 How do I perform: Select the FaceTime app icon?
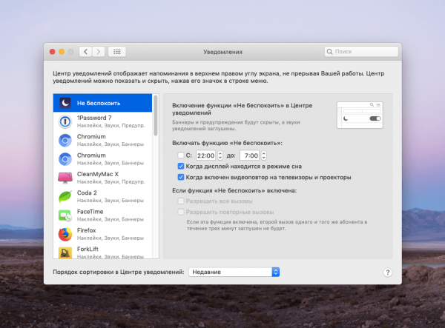pyautogui.click(x=65, y=215)
